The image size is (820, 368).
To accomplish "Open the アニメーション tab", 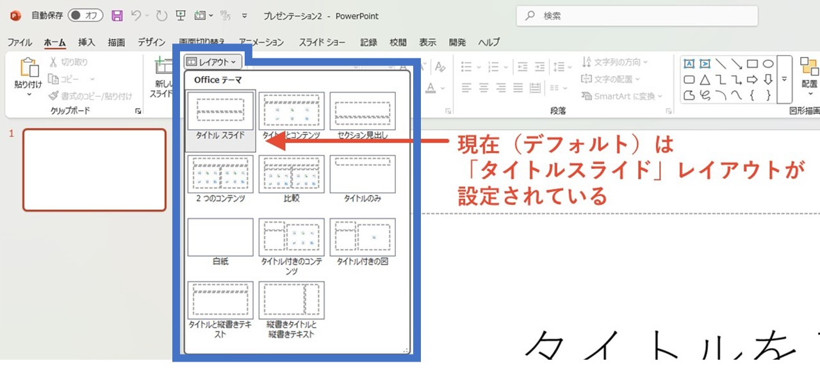I will (261, 42).
